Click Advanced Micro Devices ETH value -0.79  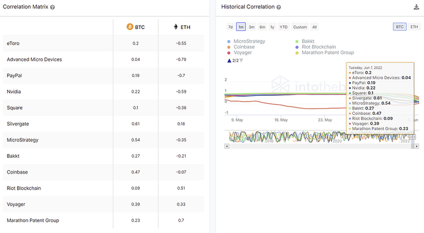[x=181, y=59]
